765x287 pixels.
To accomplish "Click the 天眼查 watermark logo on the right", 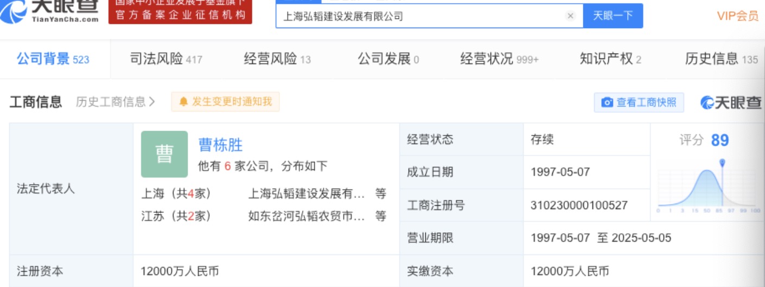I will 730,102.
